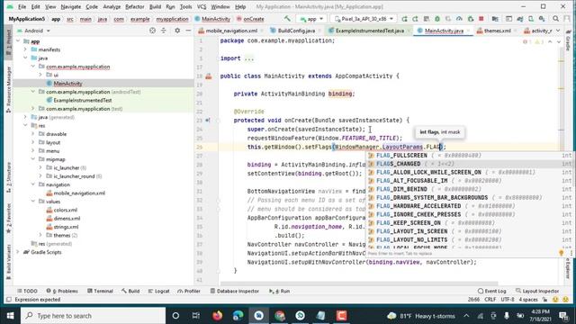Click the taskbar search box
Image resolution: width=576 pixels, height=324 pixels.
[93, 316]
